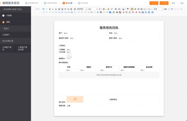Click the superscript icon
Screen dimensions: 187x121
[65, 9]
